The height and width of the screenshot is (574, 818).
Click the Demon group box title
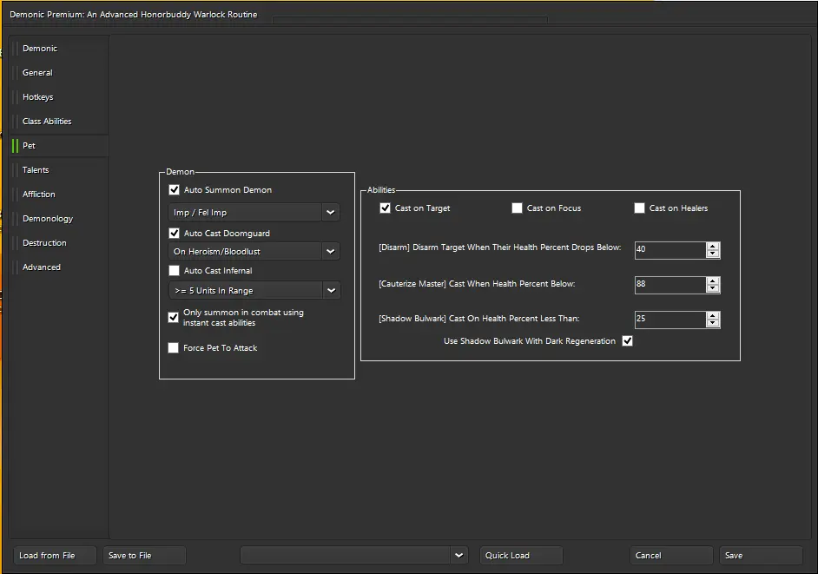tap(180, 172)
